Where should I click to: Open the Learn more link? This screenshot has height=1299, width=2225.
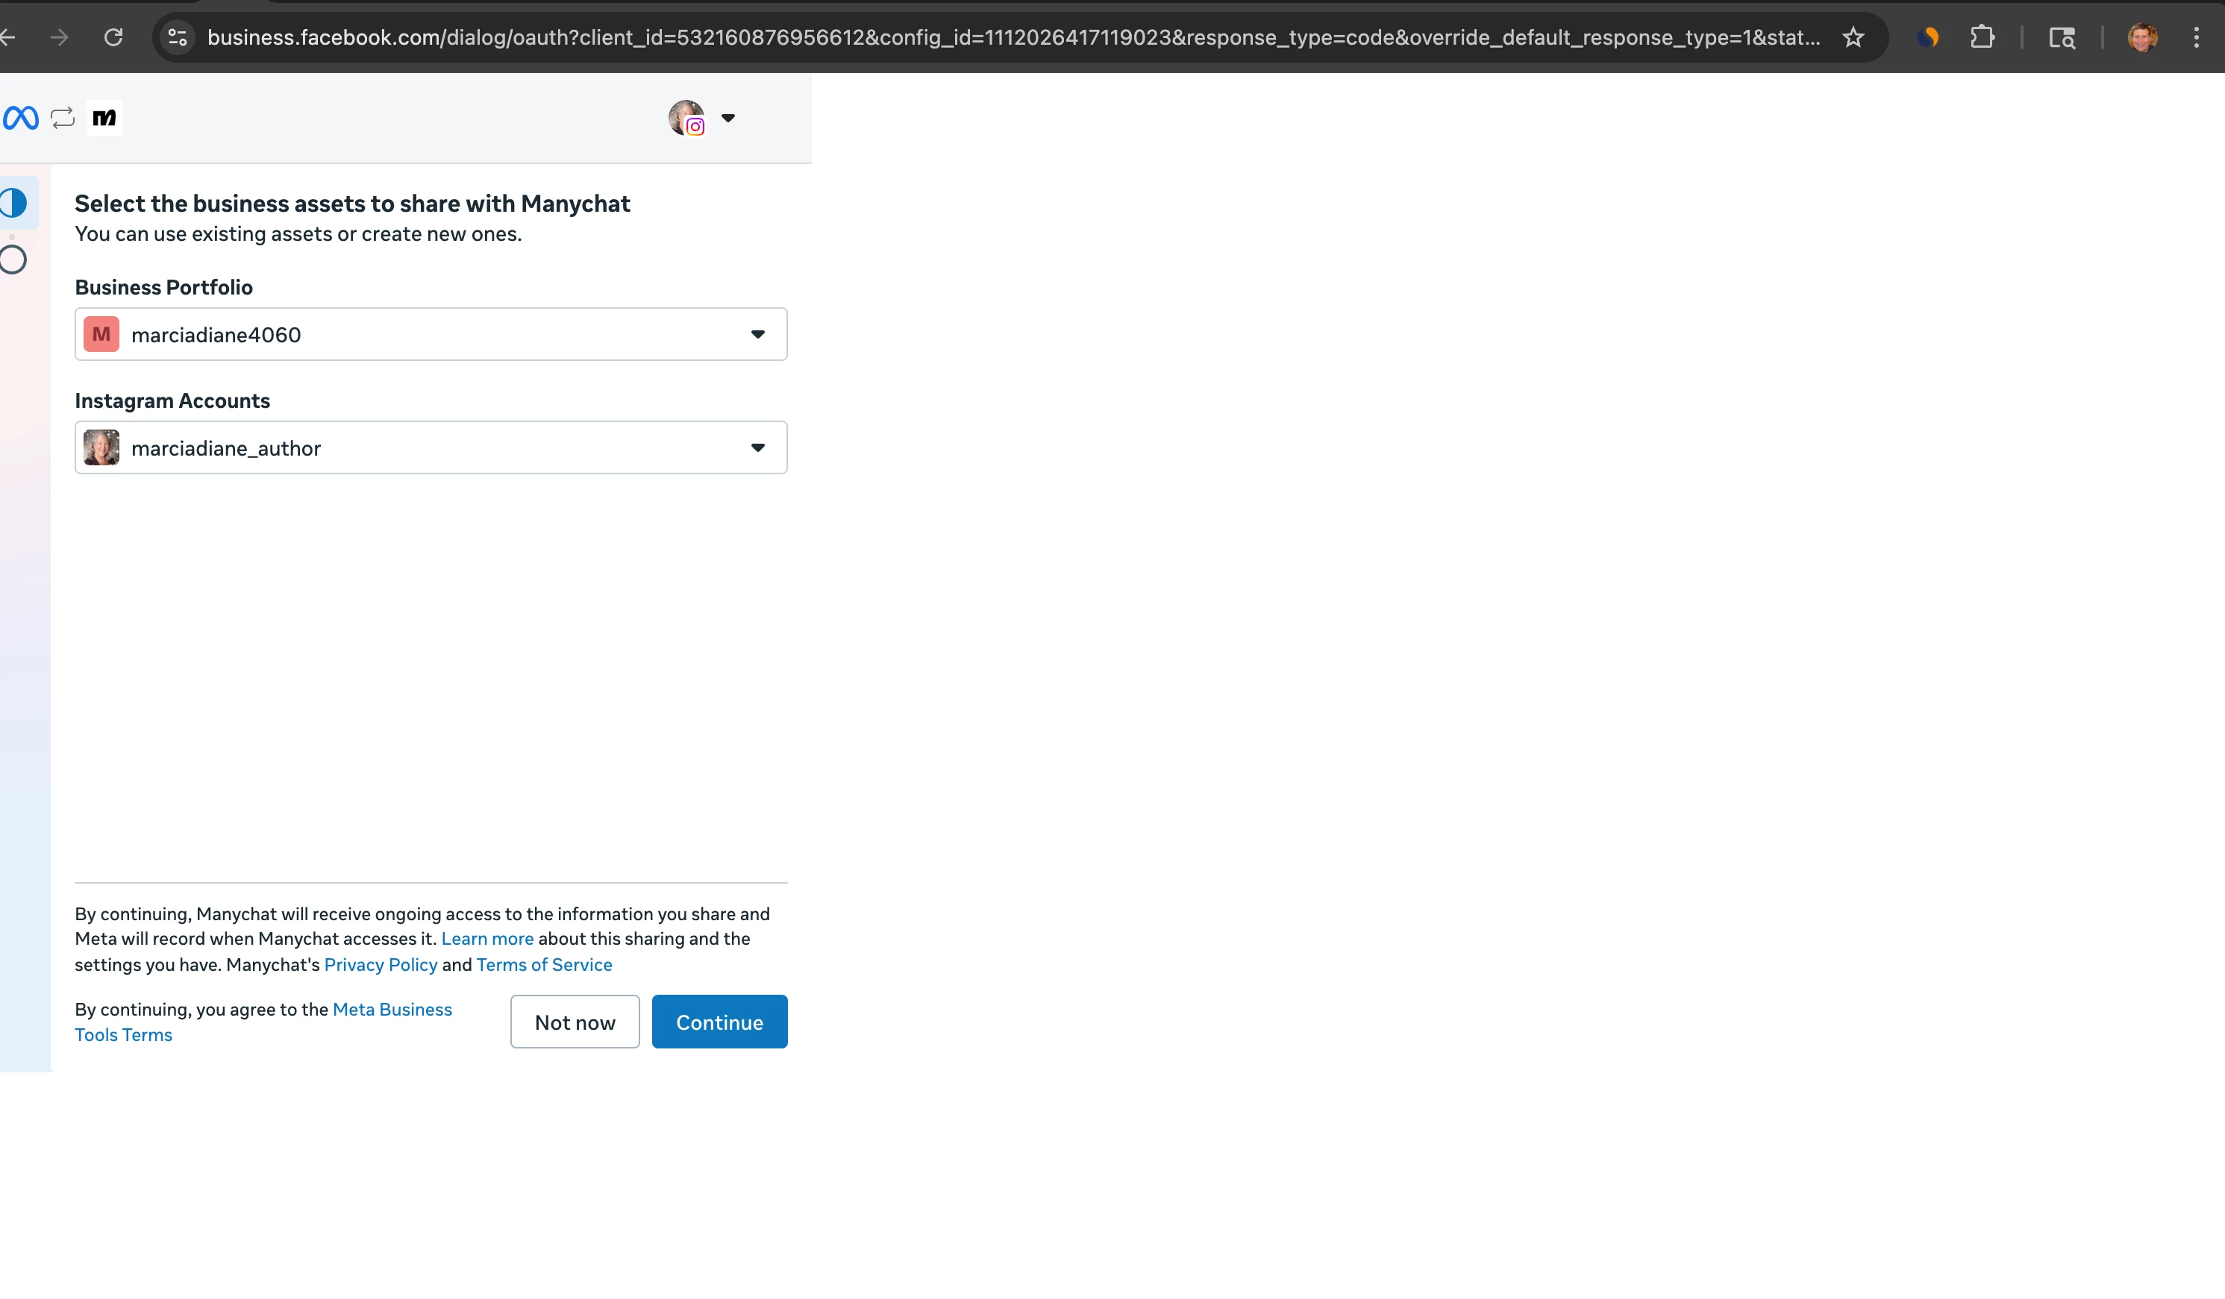tap(487, 939)
